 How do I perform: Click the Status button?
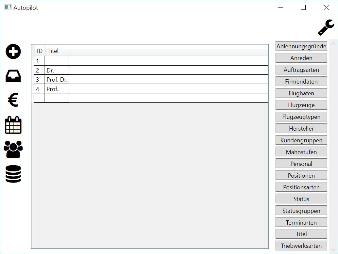tap(301, 199)
